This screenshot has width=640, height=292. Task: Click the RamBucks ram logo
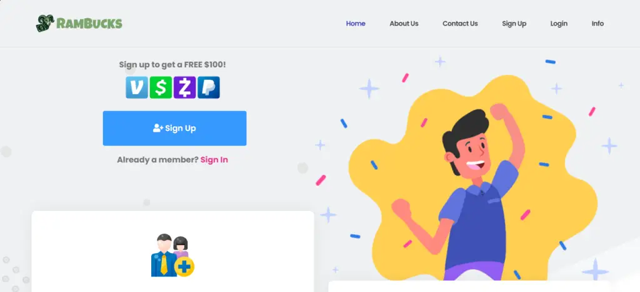pos(45,23)
